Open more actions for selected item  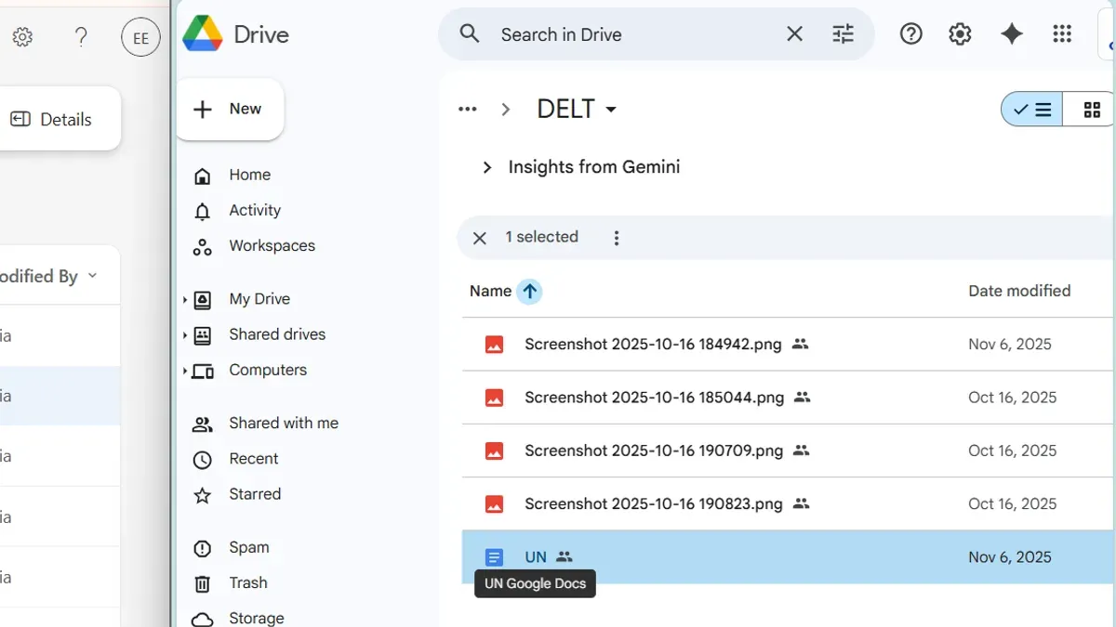point(616,238)
